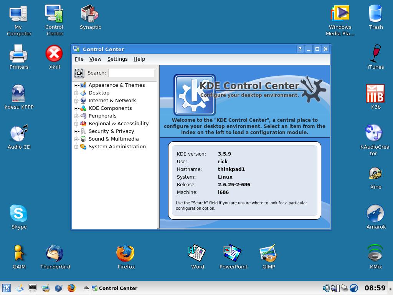This screenshot has width=393, height=295.
Task: Open the K menu in the taskbar
Action: [7, 288]
